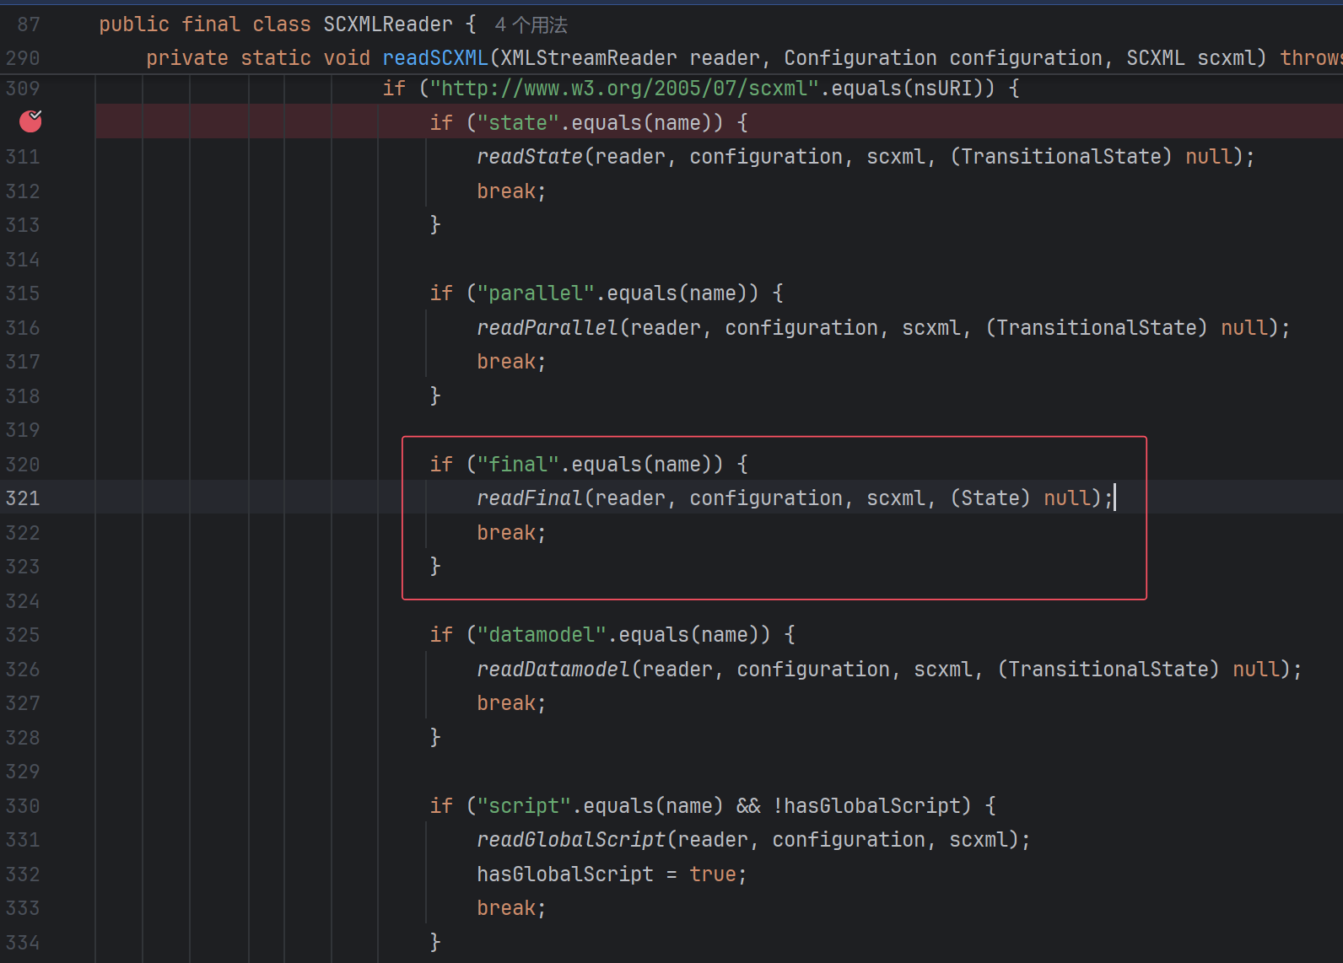Click the readParallel method call
The height and width of the screenshot is (963, 1343).
click(x=547, y=328)
